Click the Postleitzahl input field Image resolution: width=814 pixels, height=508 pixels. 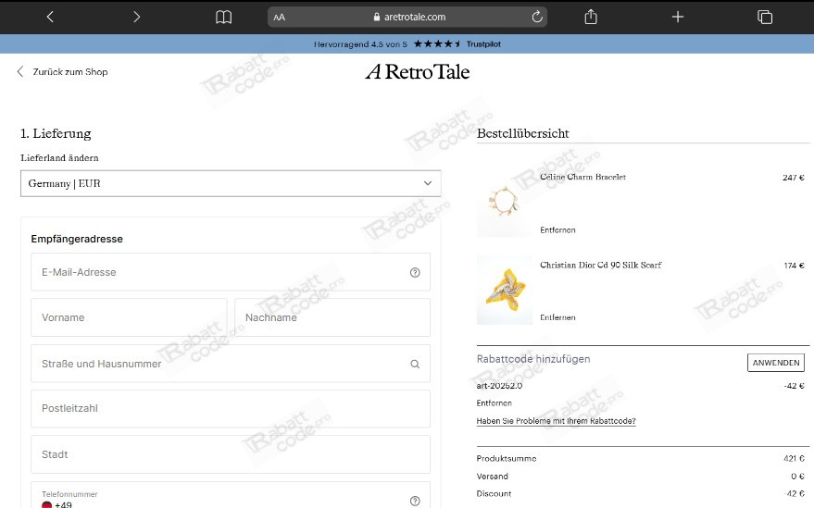click(231, 409)
